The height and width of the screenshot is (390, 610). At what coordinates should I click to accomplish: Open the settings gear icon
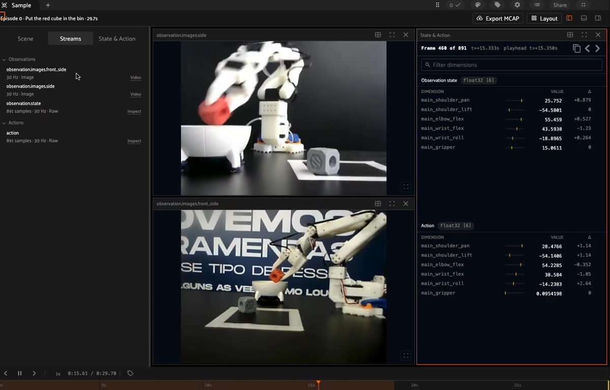click(x=517, y=5)
